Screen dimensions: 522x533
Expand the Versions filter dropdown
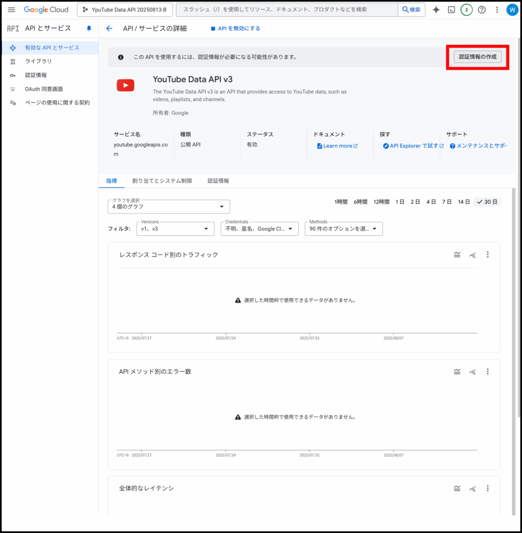(175, 229)
